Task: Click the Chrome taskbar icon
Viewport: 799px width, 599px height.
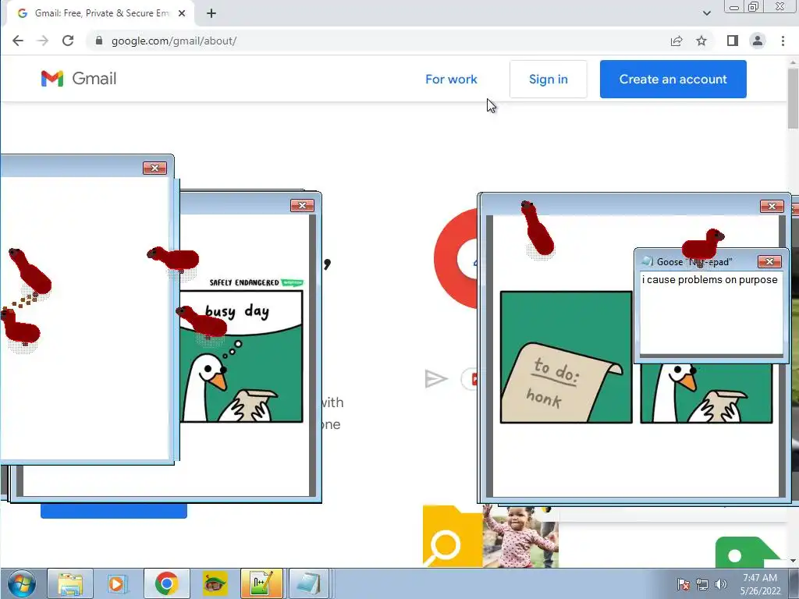Action: (167, 583)
